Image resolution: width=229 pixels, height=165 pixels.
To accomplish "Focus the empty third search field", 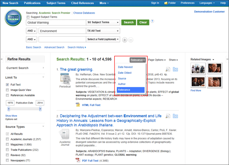I will click(62, 39).
